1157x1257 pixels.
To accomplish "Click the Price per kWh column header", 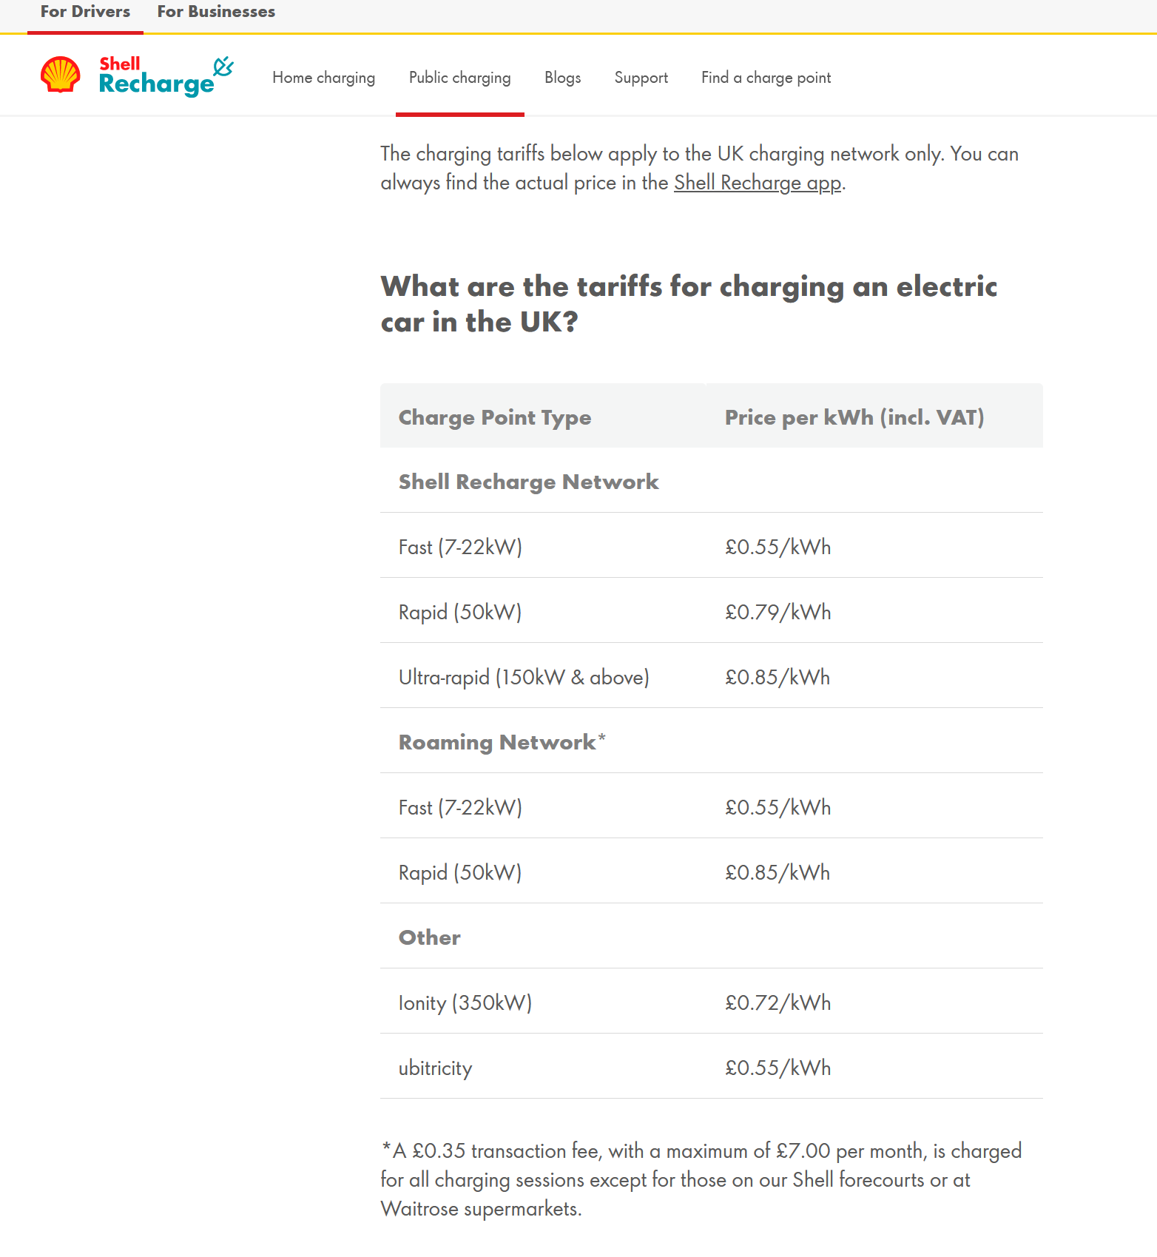I will coord(854,417).
